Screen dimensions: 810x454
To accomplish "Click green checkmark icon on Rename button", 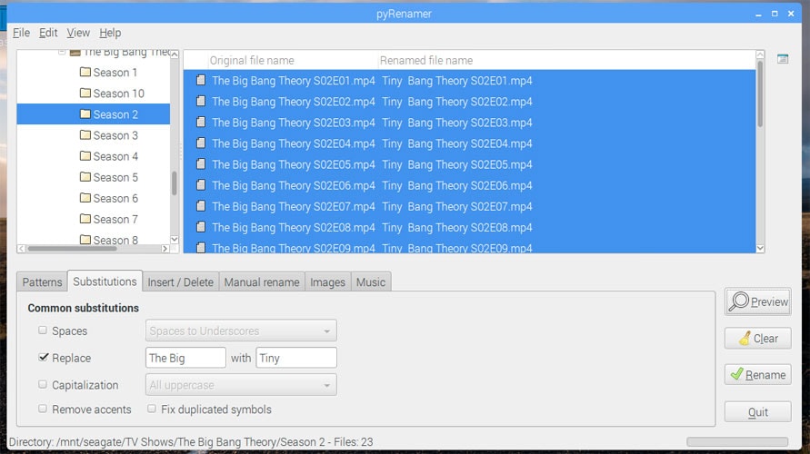I will 737,374.
